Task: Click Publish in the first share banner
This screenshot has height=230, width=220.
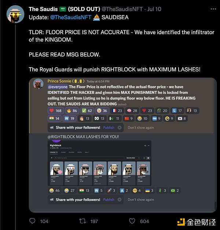Action: [109, 127]
